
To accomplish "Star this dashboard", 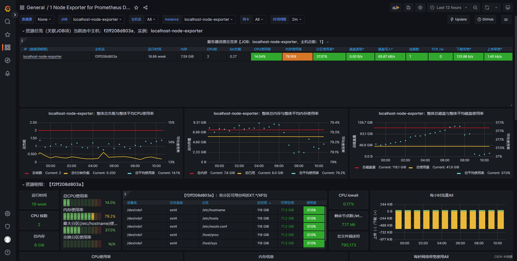I will click(x=136, y=8).
